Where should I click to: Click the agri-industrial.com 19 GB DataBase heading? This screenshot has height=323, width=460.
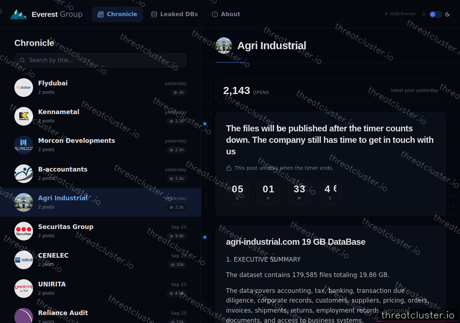tap(296, 242)
